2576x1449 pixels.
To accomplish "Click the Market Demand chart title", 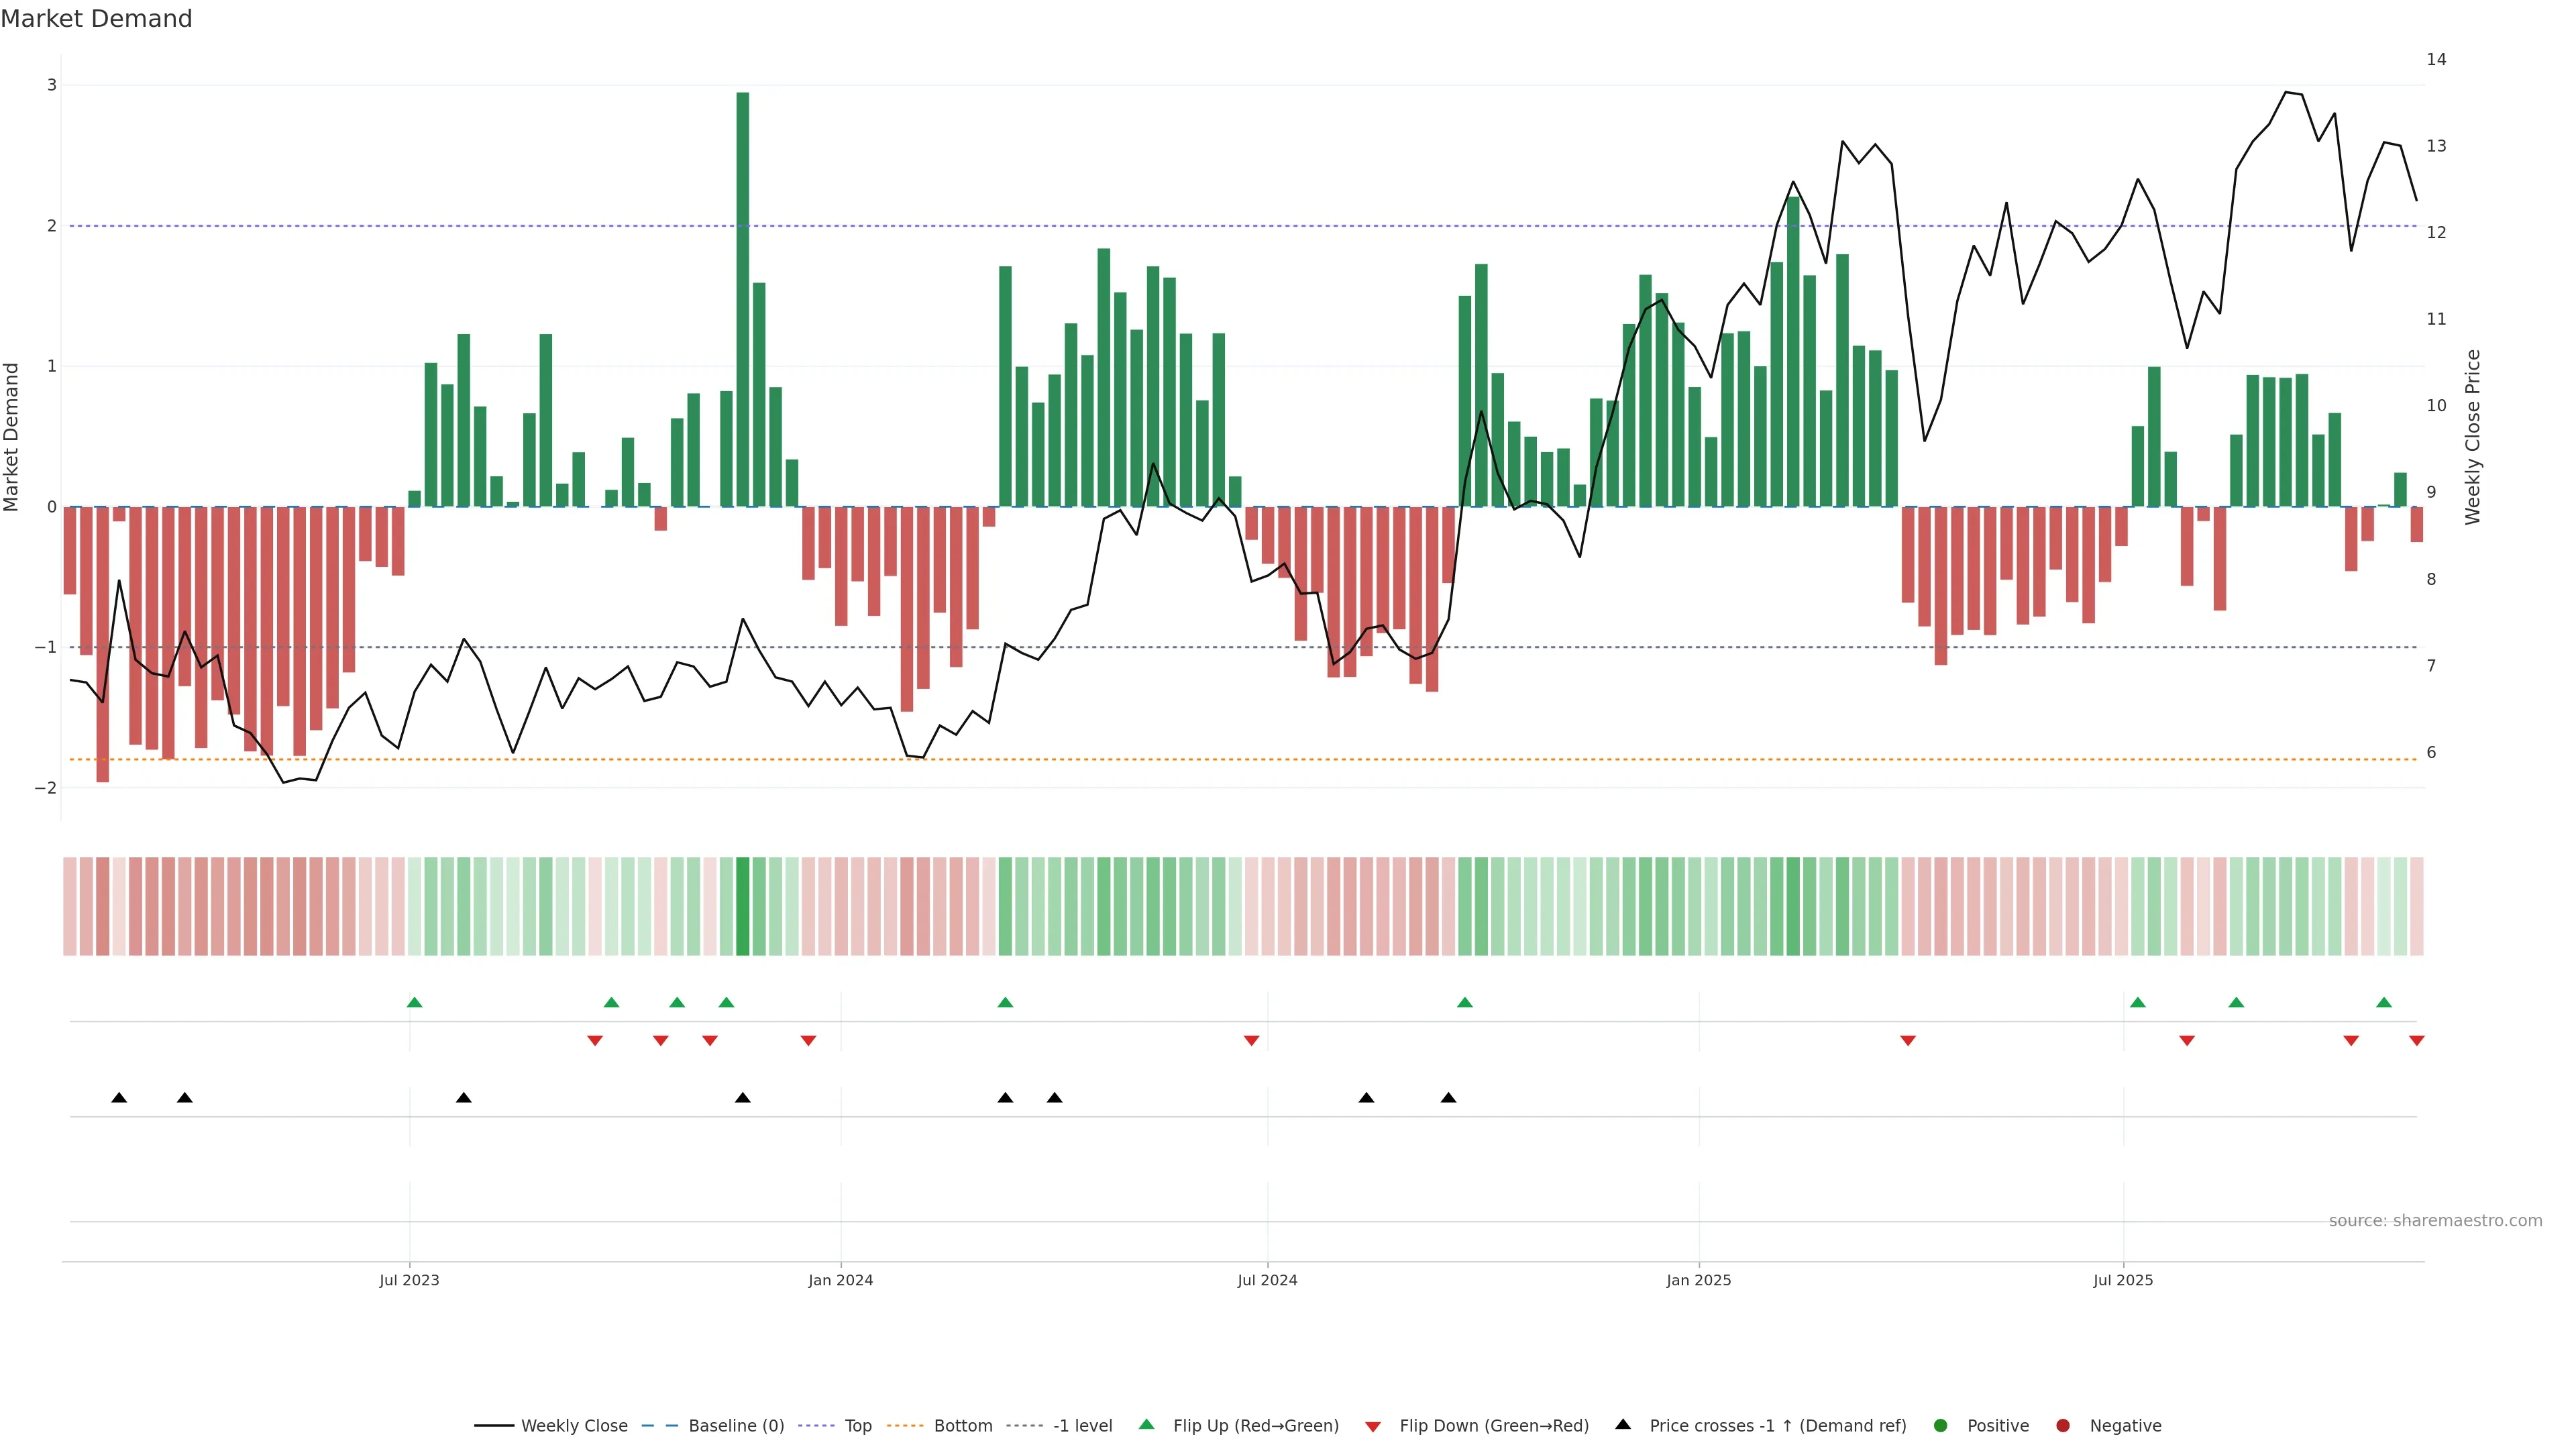I will point(96,19).
